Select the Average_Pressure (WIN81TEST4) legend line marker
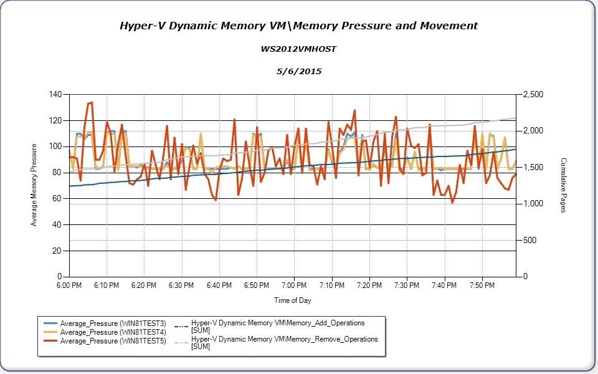This screenshot has height=374, width=598. [49, 332]
